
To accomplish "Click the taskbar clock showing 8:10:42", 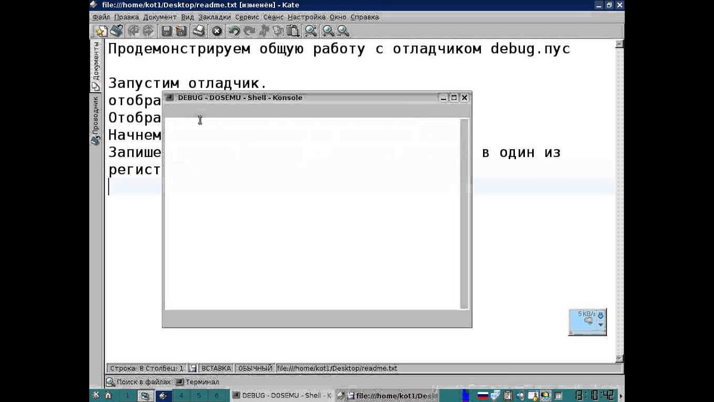I will tap(595, 395).
